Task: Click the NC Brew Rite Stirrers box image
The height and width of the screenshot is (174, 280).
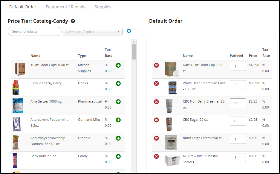Action: [172, 161]
